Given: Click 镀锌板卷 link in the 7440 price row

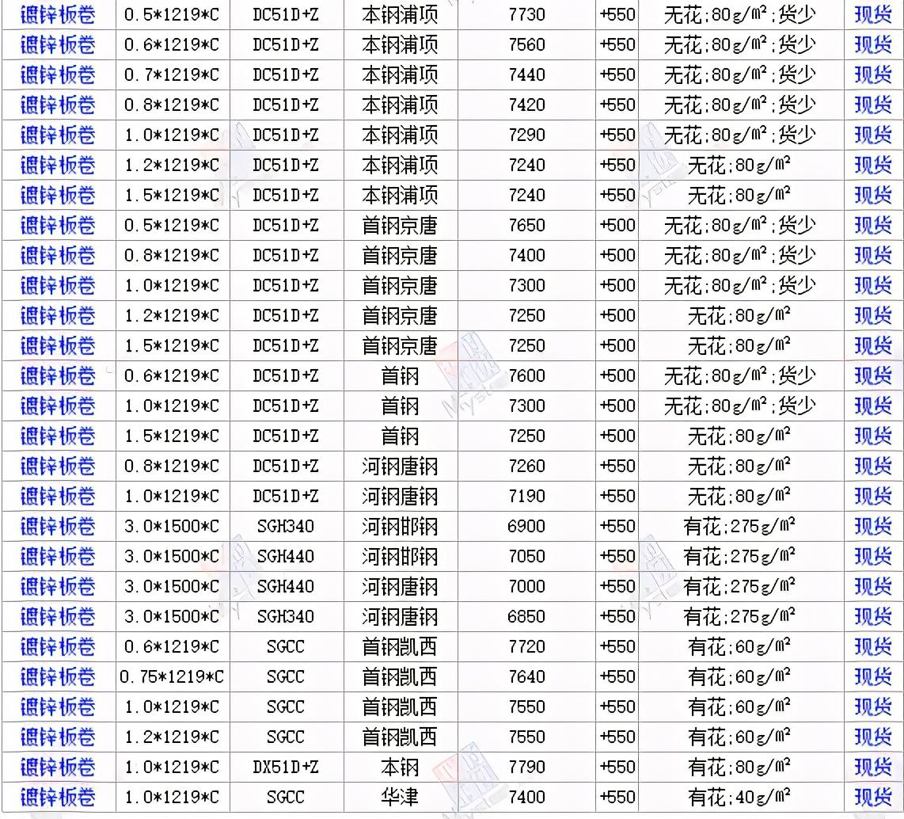Looking at the screenshot, I should tap(58, 74).
